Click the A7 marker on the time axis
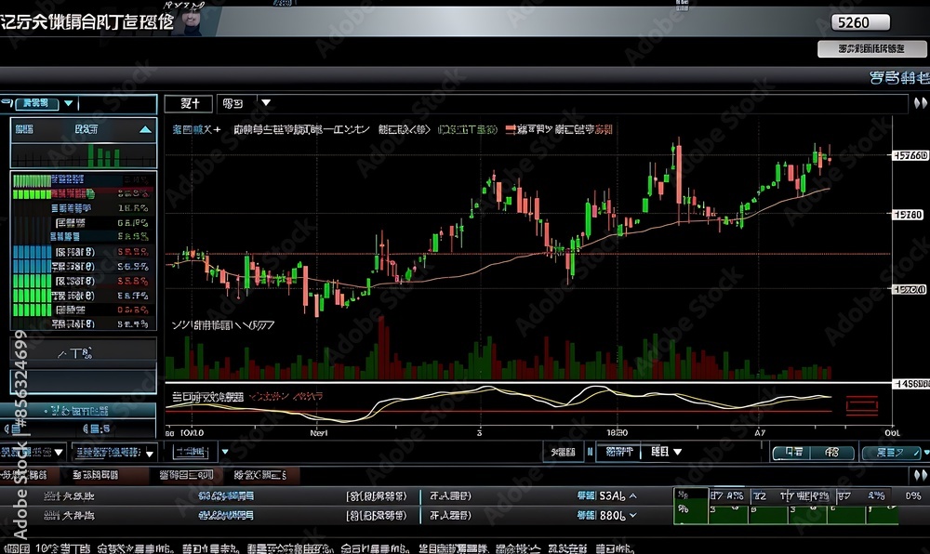 coord(760,433)
